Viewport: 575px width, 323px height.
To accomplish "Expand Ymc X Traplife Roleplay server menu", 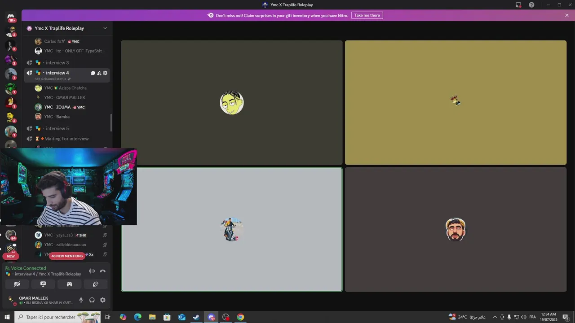I will [x=105, y=28].
